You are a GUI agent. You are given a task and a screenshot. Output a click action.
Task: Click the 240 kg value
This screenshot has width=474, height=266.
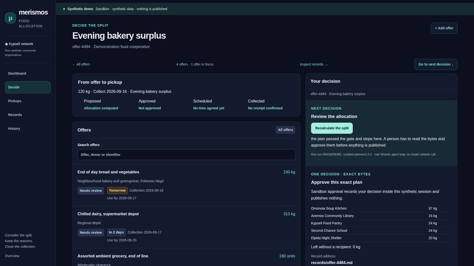pos(289,172)
